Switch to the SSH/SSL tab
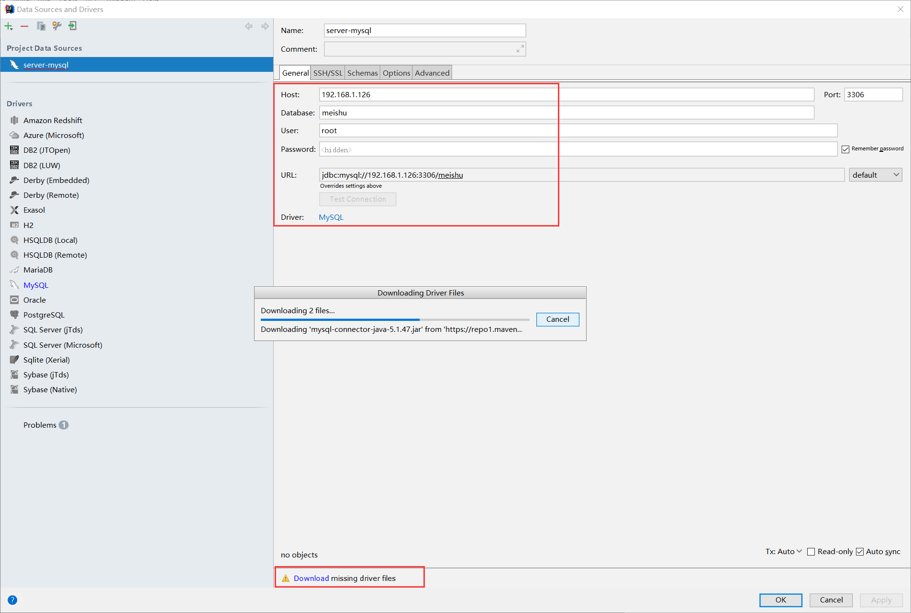The width and height of the screenshot is (911, 613). pos(328,73)
